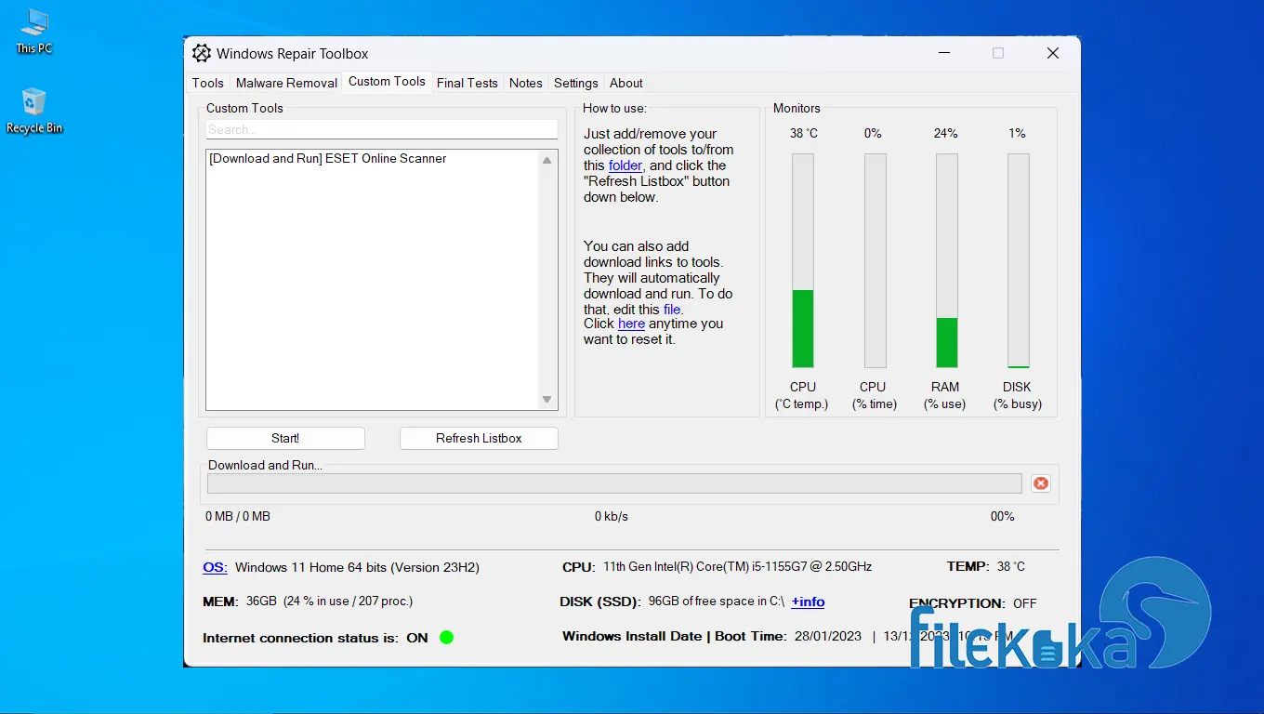Focus the custom tools Search field
Screen dimensions: 1264x714
point(381,129)
